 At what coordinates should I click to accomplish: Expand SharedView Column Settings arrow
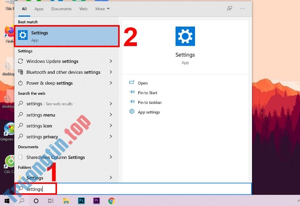[111, 157]
